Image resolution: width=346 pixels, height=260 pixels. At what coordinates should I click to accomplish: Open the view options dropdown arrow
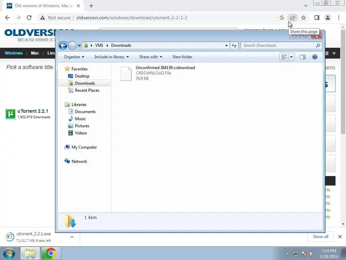click(x=291, y=57)
